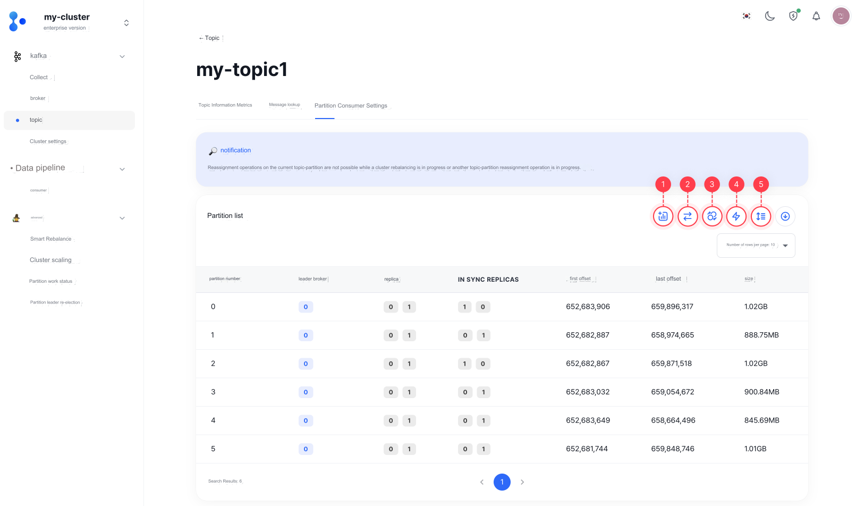Open the my-cluster selector switcher
856x506 pixels.
click(126, 23)
